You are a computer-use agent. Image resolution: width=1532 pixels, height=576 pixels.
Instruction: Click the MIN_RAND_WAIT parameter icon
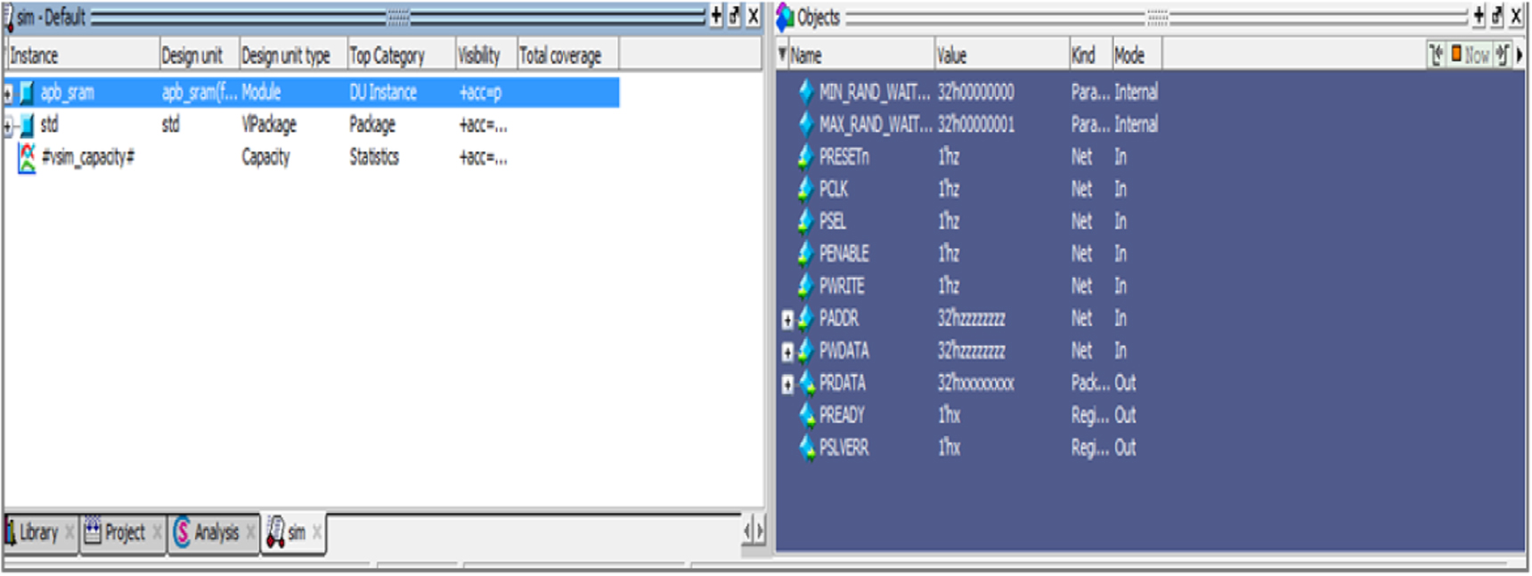click(x=806, y=93)
